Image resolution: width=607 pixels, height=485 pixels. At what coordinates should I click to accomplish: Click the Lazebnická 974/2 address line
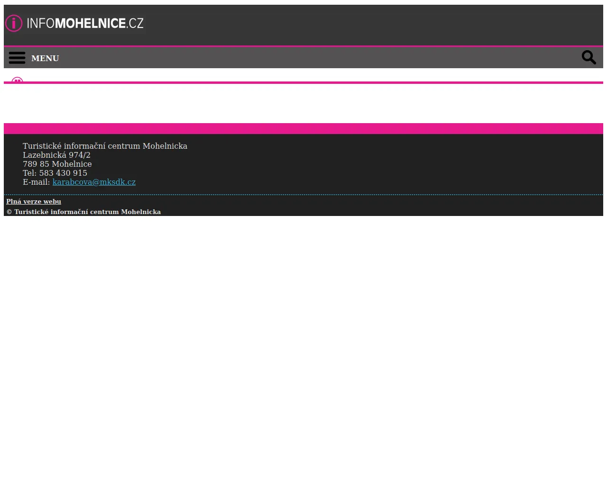(56, 155)
